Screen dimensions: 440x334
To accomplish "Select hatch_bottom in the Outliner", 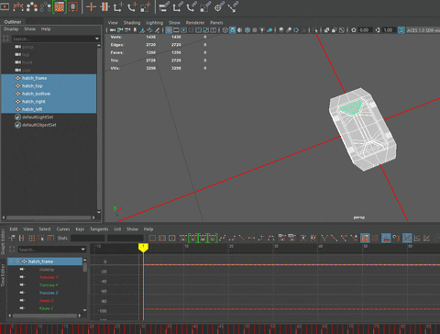I will pyautogui.click(x=49, y=94).
